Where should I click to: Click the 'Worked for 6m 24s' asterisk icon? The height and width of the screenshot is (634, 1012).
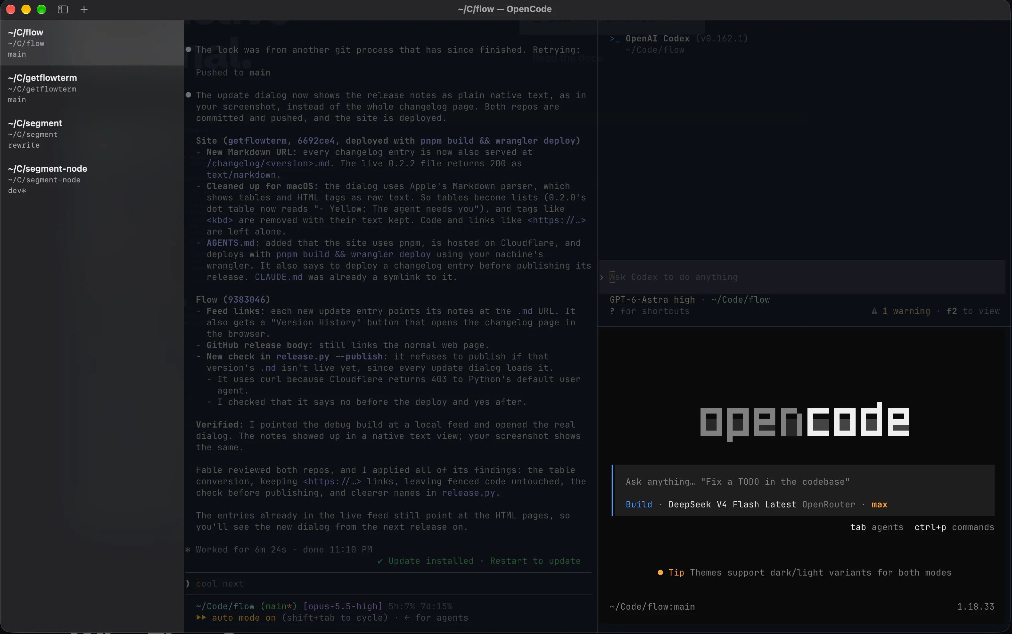click(x=188, y=550)
